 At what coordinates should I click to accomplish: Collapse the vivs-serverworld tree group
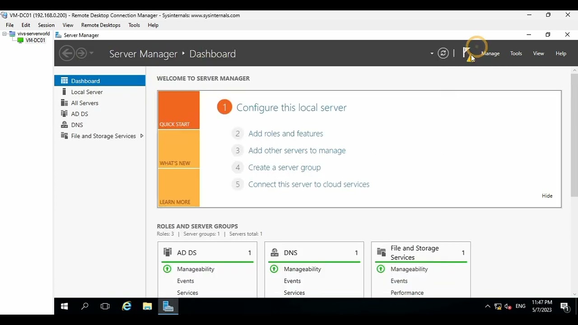[5, 34]
